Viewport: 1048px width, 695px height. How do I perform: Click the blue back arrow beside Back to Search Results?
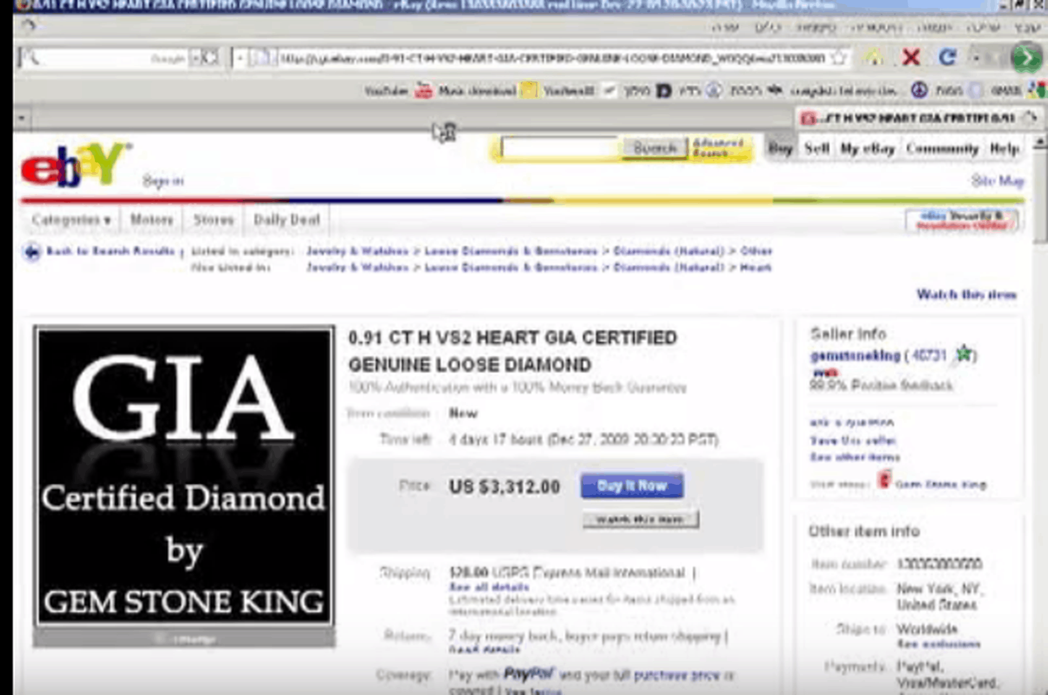pyautogui.click(x=32, y=252)
